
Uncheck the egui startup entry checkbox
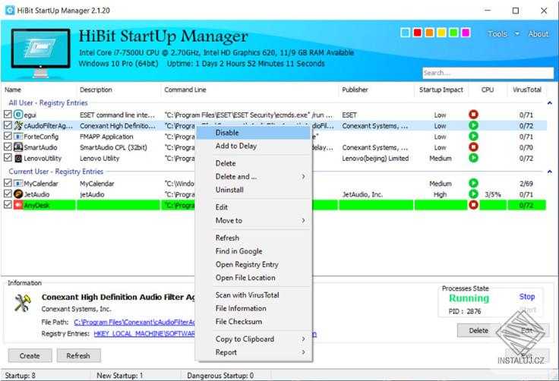pos(8,115)
